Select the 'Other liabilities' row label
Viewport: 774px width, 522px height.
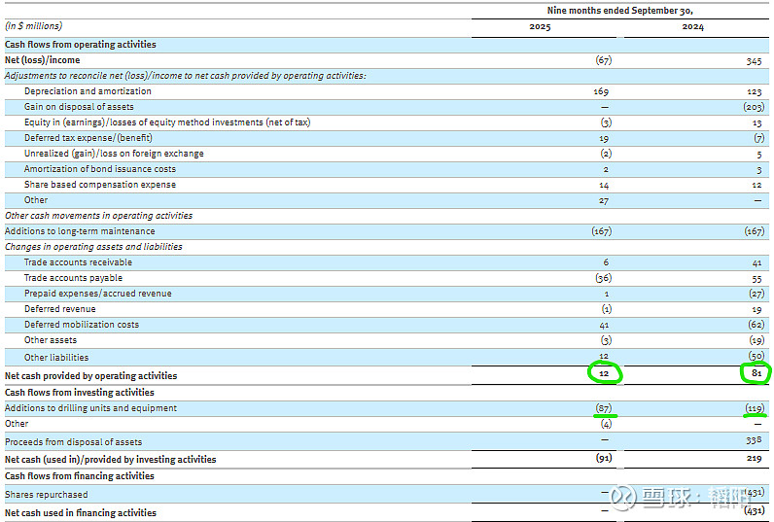pos(56,357)
